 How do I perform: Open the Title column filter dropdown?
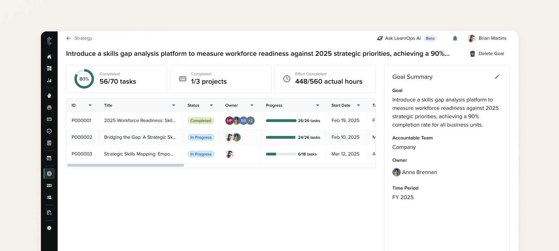pyautogui.click(x=174, y=105)
